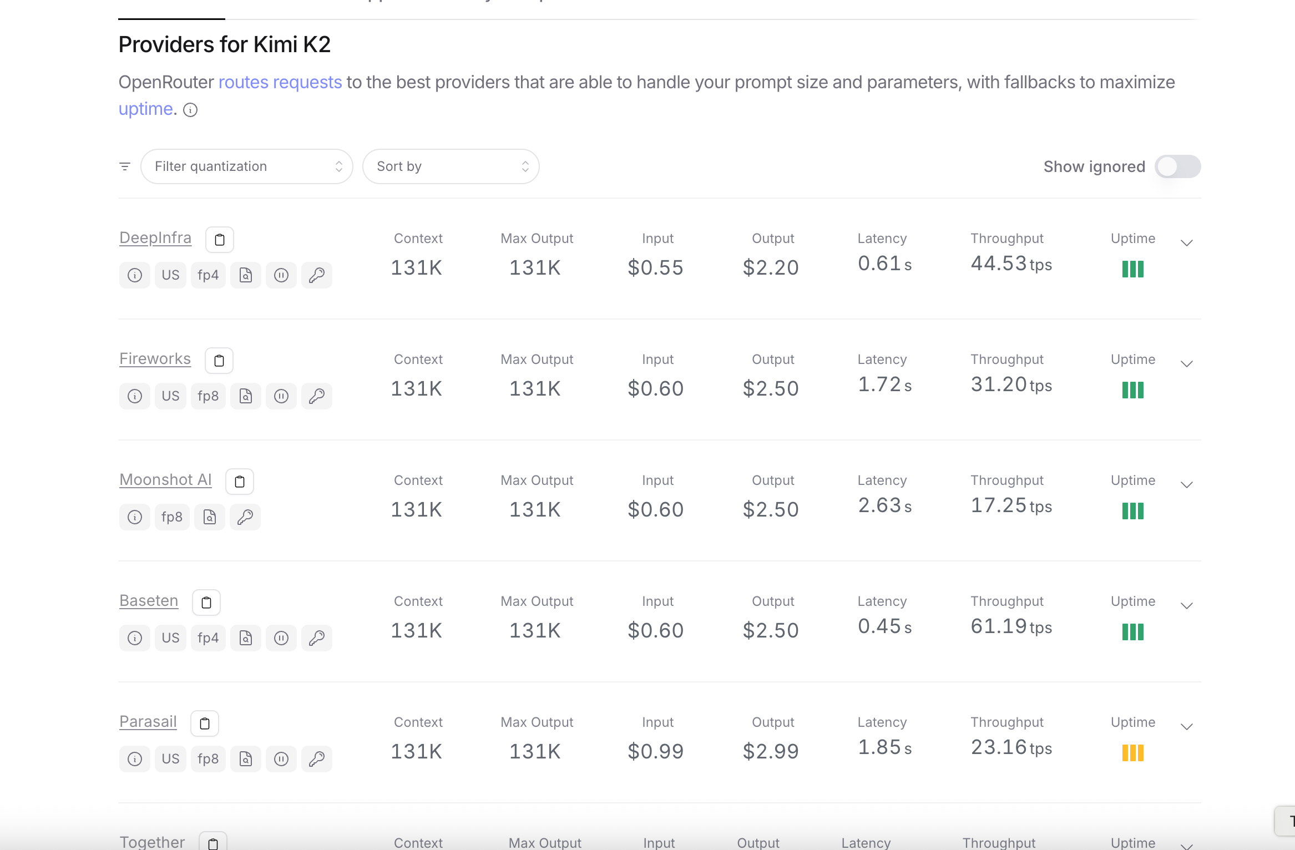The width and height of the screenshot is (1295, 850).
Task: Click Parasail's yellow uptime bars
Action: pyautogui.click(x=1133, y=753)
